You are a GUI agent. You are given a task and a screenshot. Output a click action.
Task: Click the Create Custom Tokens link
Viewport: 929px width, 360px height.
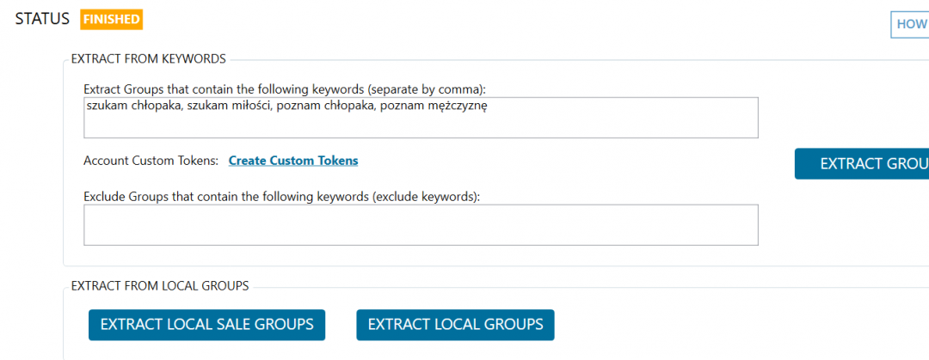click(293, 161)
